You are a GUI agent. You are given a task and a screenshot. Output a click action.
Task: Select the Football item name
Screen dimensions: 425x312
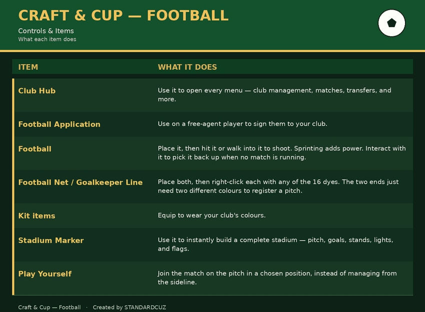pyautogui.click(x=35, y=149)
